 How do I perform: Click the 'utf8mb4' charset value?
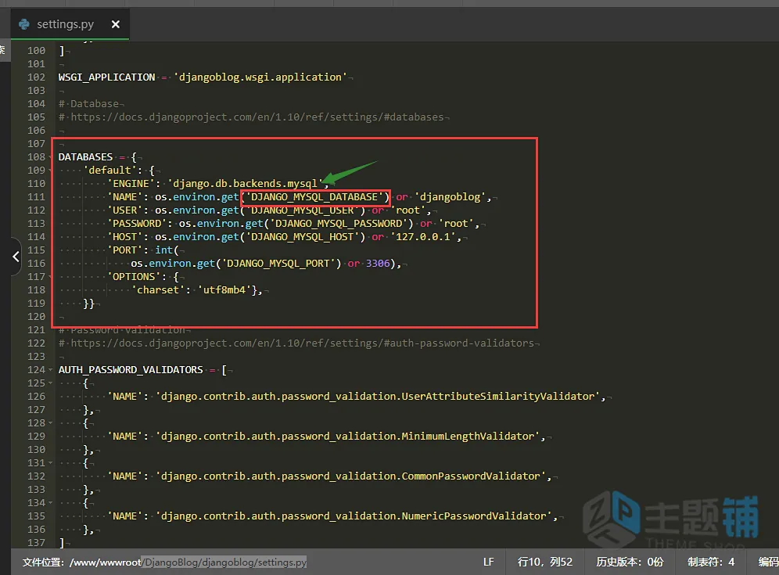[224, 289]
